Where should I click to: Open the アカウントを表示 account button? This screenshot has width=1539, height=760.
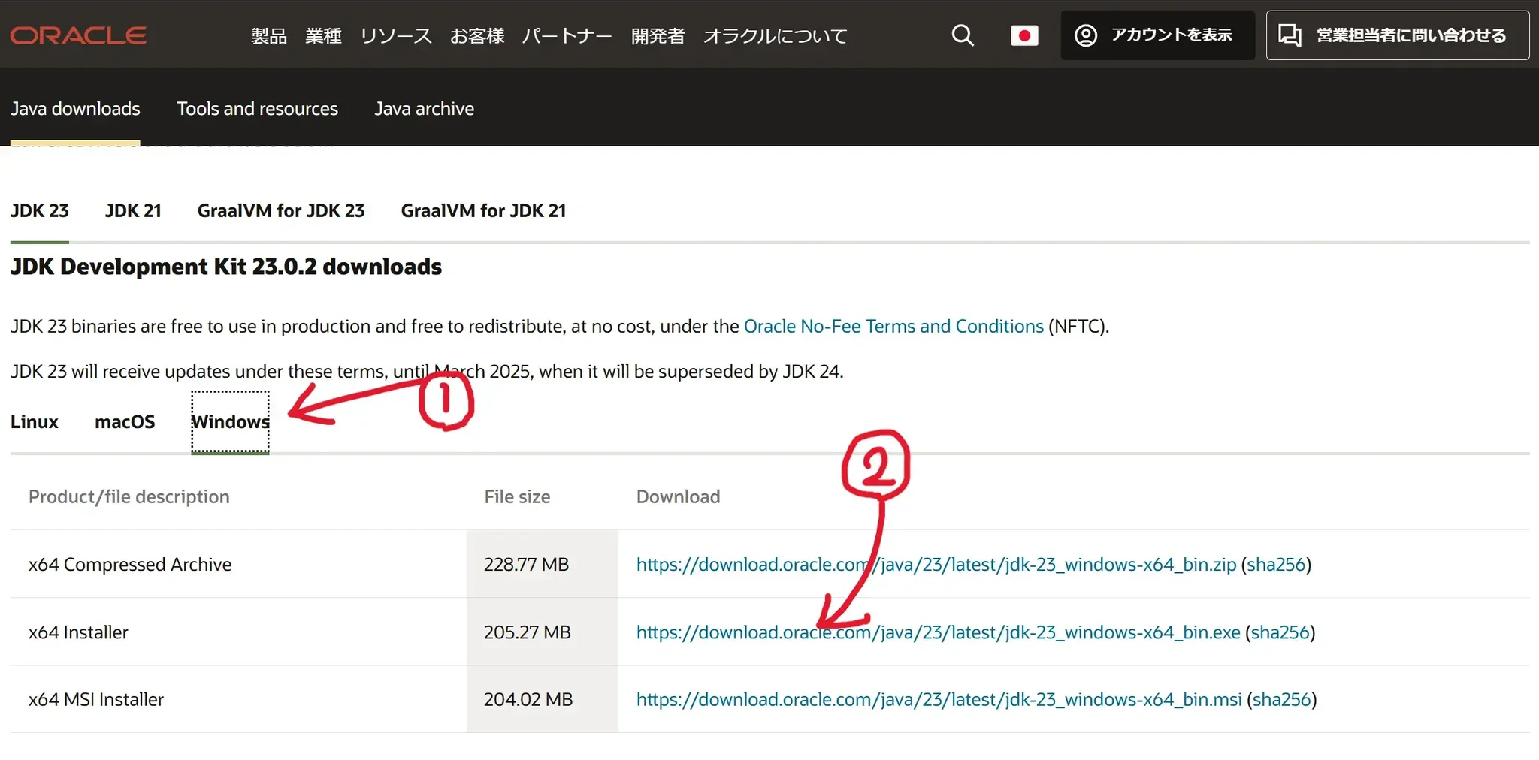tap(1157, 35)
